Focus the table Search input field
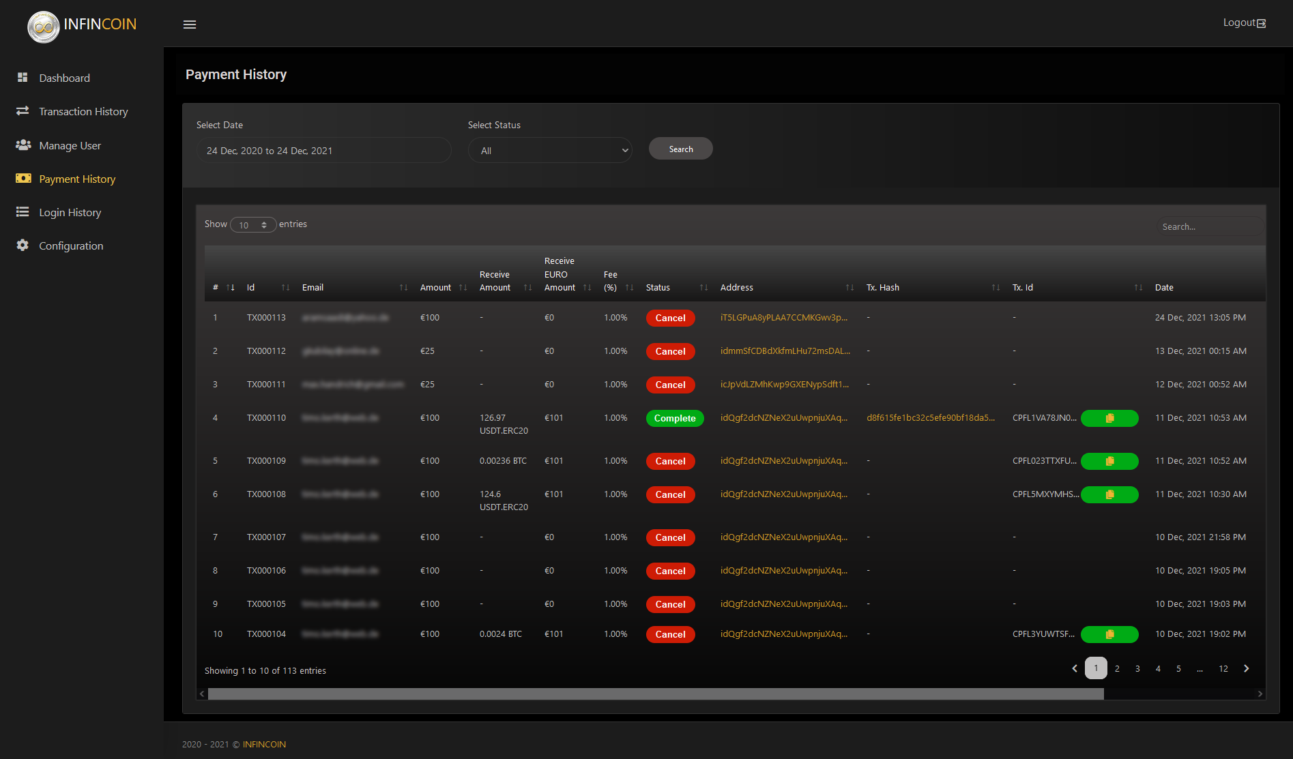The height and width of the screenshot is (759, 1293). [1208, 227]
